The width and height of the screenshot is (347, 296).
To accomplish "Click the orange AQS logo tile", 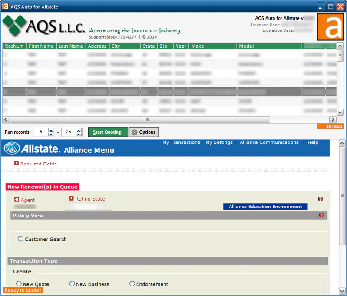I will pyautogui.click(x=330, y=27).
